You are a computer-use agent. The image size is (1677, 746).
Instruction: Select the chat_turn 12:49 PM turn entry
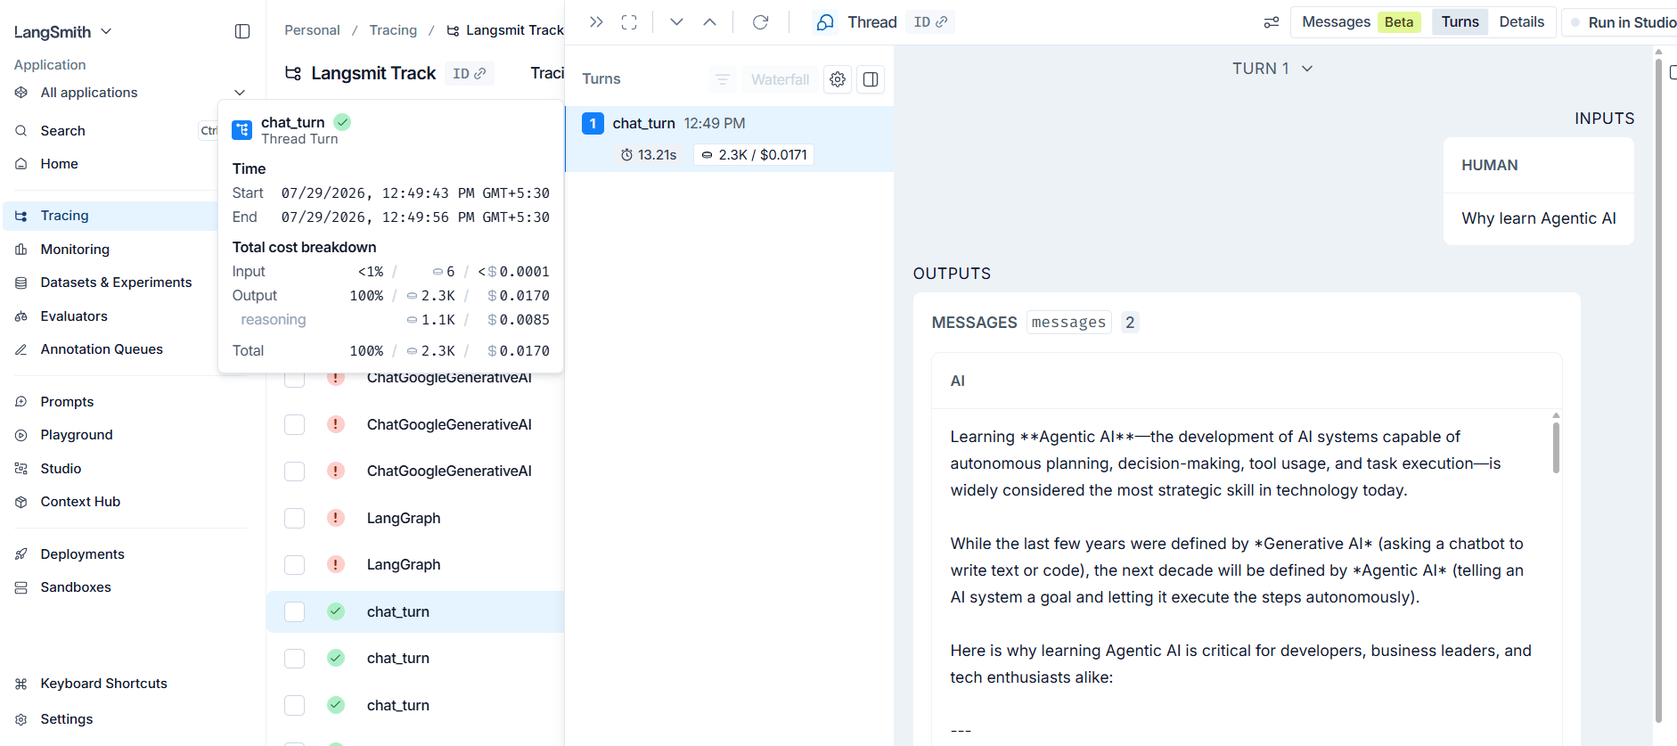click(729, 139)
